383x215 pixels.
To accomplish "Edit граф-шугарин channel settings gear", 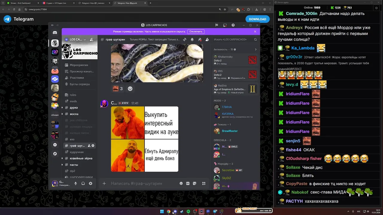I will point(93,146).
